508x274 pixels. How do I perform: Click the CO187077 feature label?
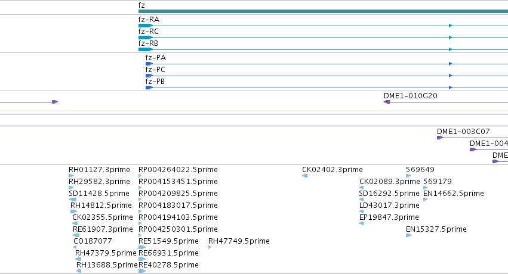coord(93,241)
